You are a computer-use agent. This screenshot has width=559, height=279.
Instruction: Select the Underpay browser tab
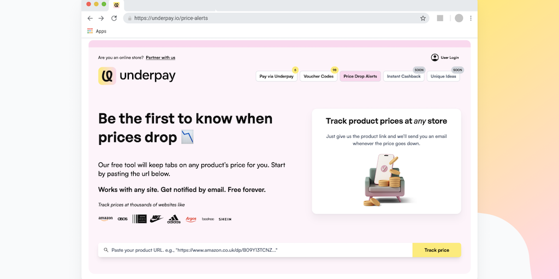click(116, 5)
